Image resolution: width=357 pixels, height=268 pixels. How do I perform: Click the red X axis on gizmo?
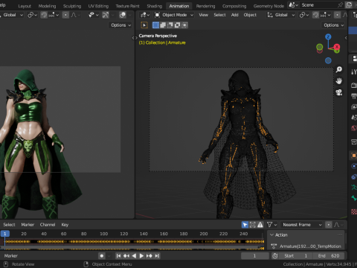[337, 47]
